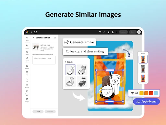Click the Share button
166x125 pixels.
[133, 32]
